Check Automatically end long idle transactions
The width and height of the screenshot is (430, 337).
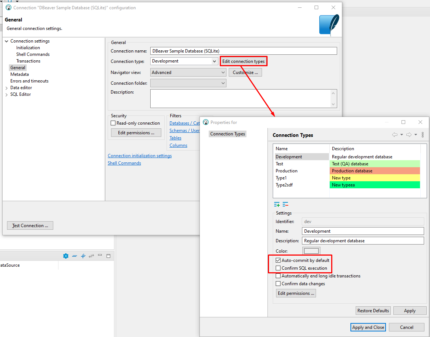(x=278, y=276)
